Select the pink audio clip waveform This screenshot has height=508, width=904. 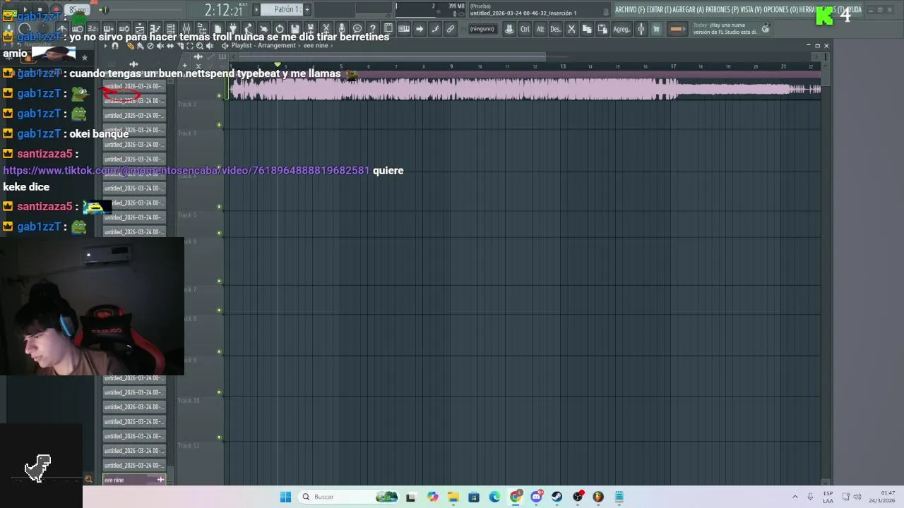pos(524,89)
